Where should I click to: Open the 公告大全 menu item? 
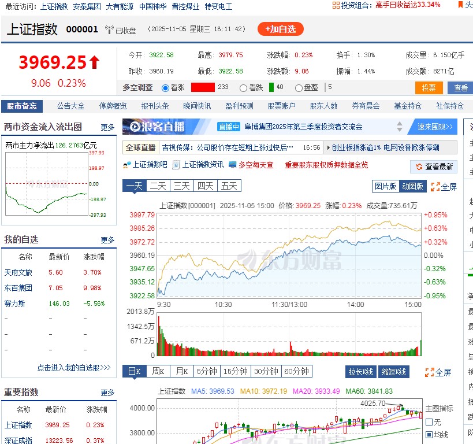pyautogui.click(x=70, y=106)
